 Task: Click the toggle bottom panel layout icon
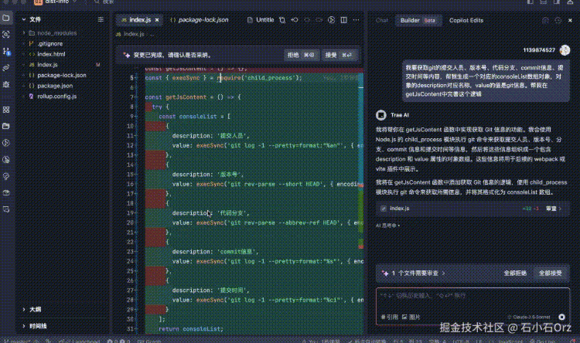(x=544, y=2)
